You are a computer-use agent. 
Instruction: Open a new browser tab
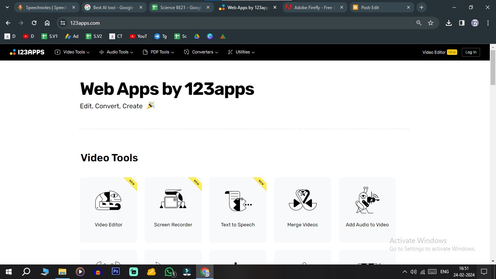[x=421, y=7]
